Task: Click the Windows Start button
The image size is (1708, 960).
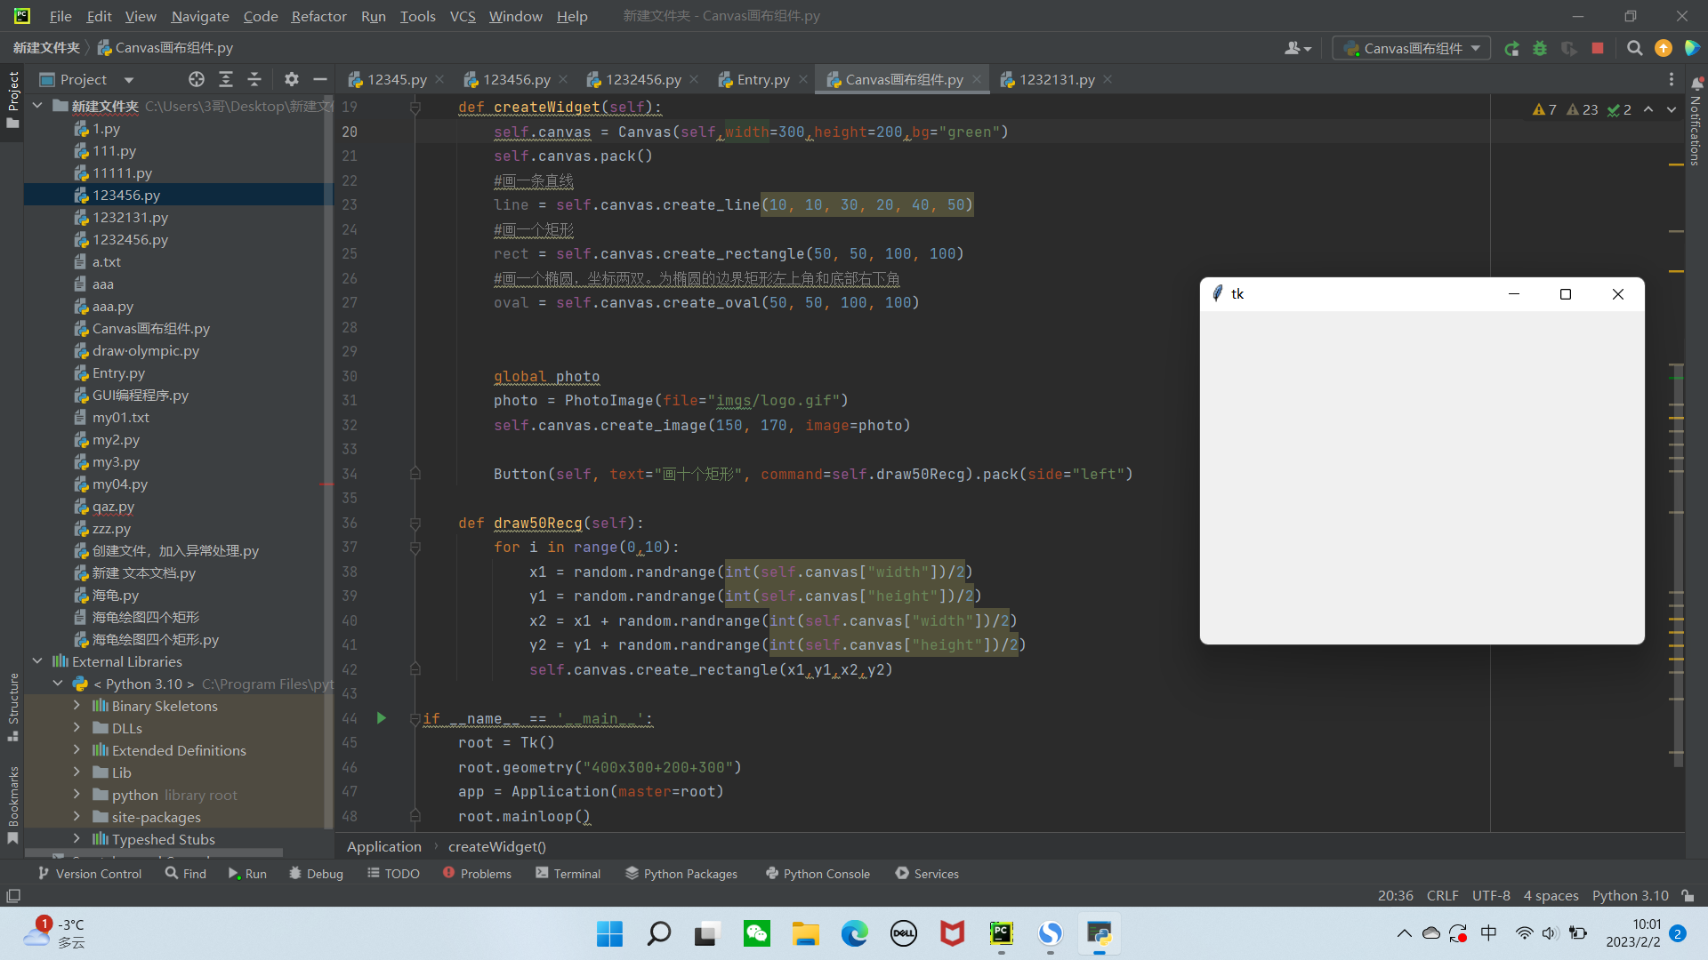Action: click(609, 933)
